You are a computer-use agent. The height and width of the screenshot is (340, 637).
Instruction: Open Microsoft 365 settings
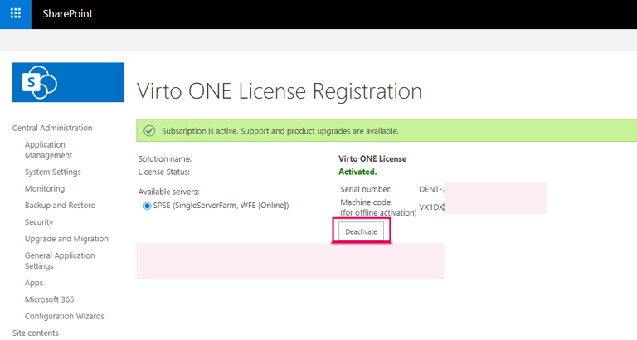[49, 299]
